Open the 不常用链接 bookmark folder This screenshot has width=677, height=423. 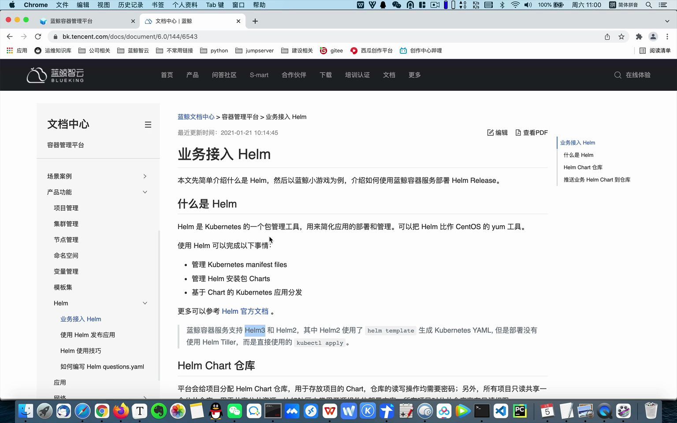pyautogui.click(x=175, y=51)
